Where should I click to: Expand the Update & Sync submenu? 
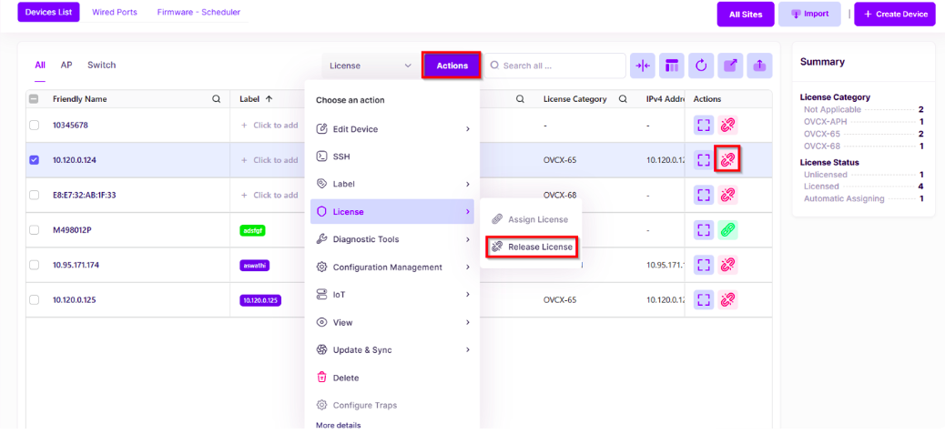coord(392,350)
